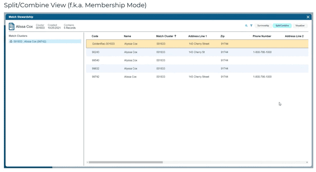Click the Contains 5 Records label
This screenshot has height=172, width=316.
[70, 27]
